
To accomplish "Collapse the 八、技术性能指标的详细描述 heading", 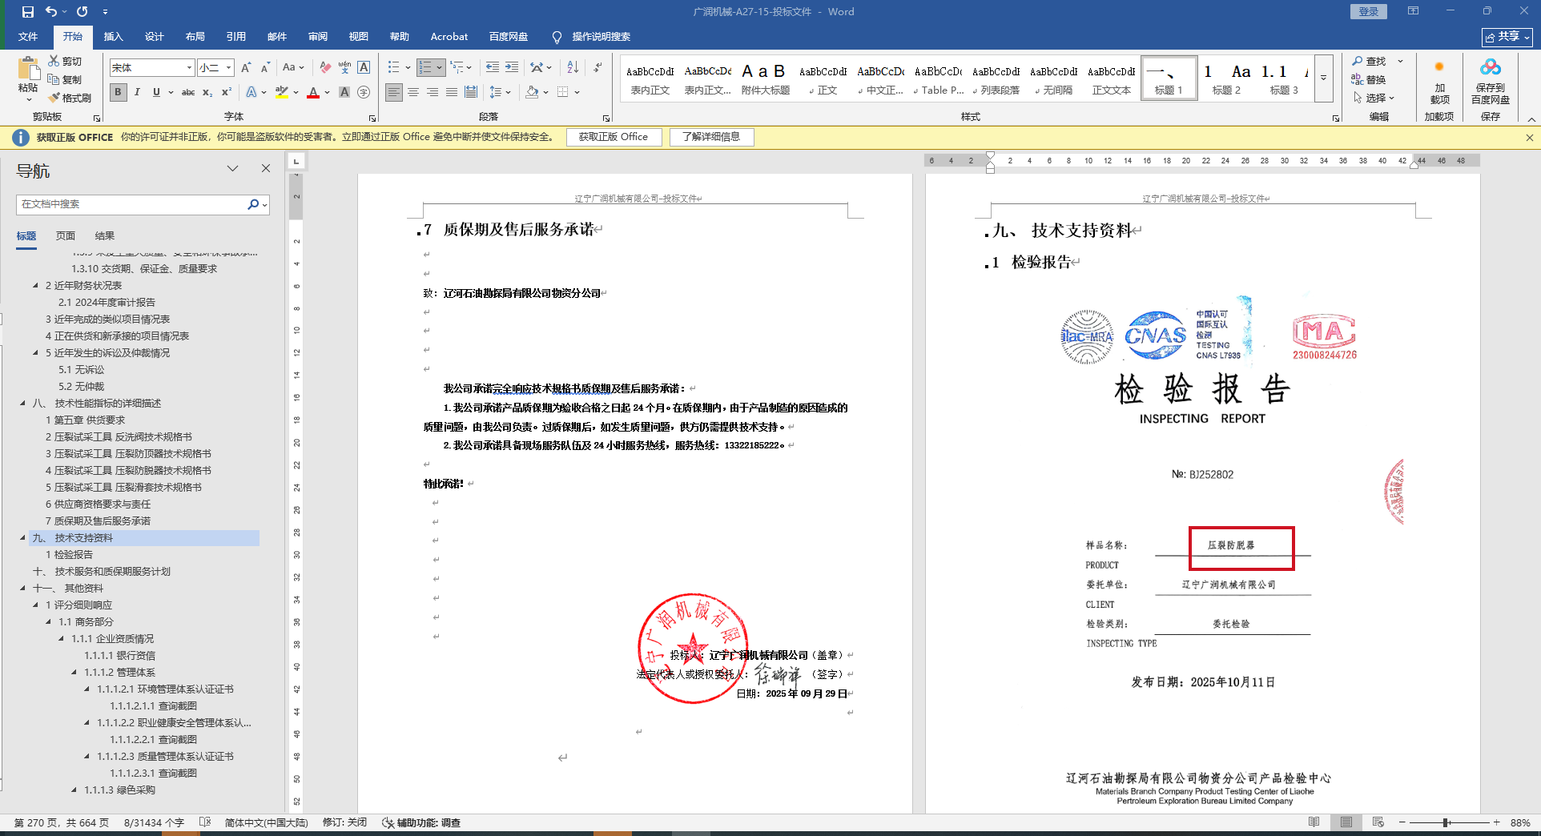I will tap(22, 403).
